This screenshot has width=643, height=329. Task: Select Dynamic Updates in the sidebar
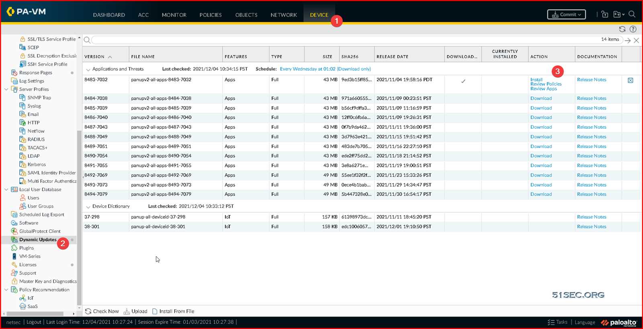pyautogui.click(x=38, y=240)
